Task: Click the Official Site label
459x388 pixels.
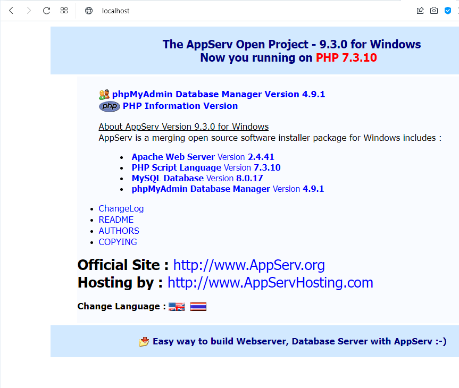Action: (123, 265)
